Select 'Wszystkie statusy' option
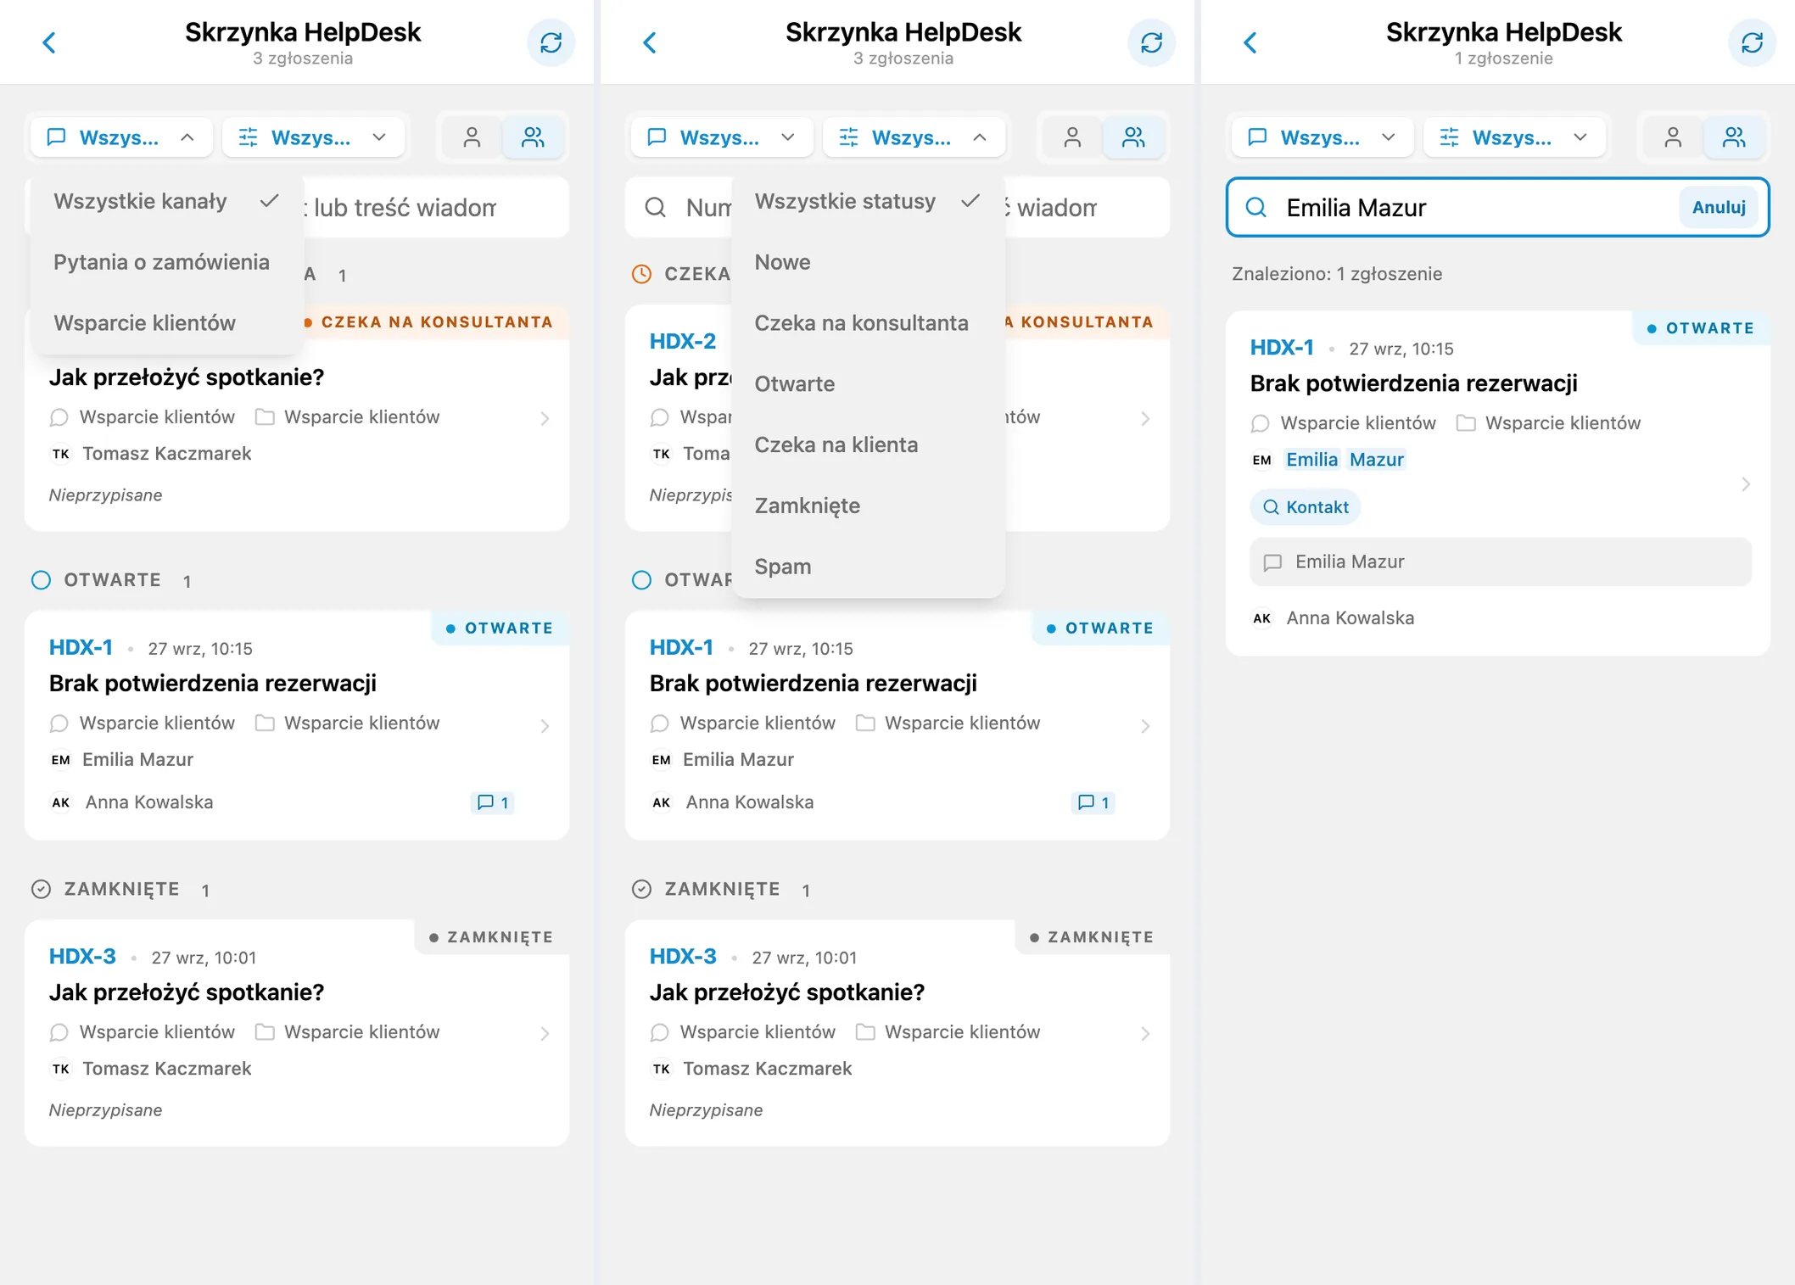 coord(867,202)
